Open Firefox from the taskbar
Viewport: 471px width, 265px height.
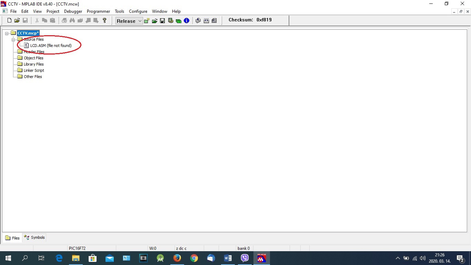click(177, 258)
